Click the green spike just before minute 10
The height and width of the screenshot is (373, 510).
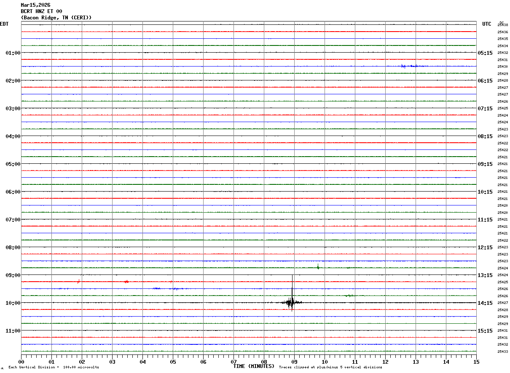(x=318, y=266)
